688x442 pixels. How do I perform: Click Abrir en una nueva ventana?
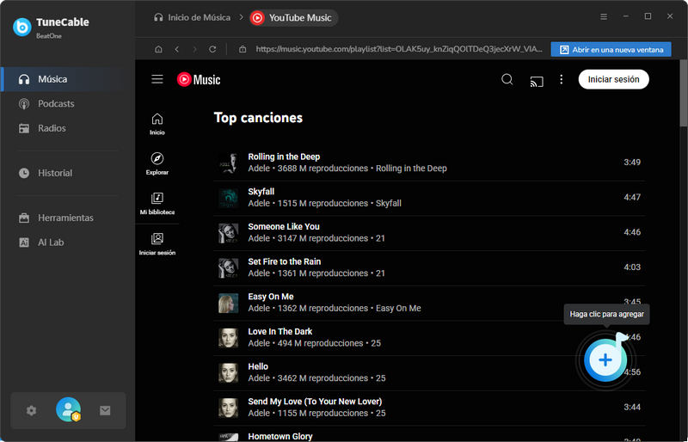tap(611, 50)
